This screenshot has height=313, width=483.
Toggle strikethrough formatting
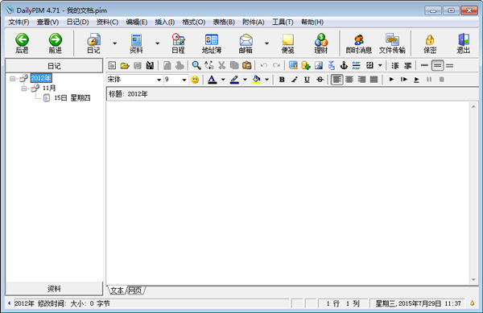pyautogui.click(x=320, y=80)
